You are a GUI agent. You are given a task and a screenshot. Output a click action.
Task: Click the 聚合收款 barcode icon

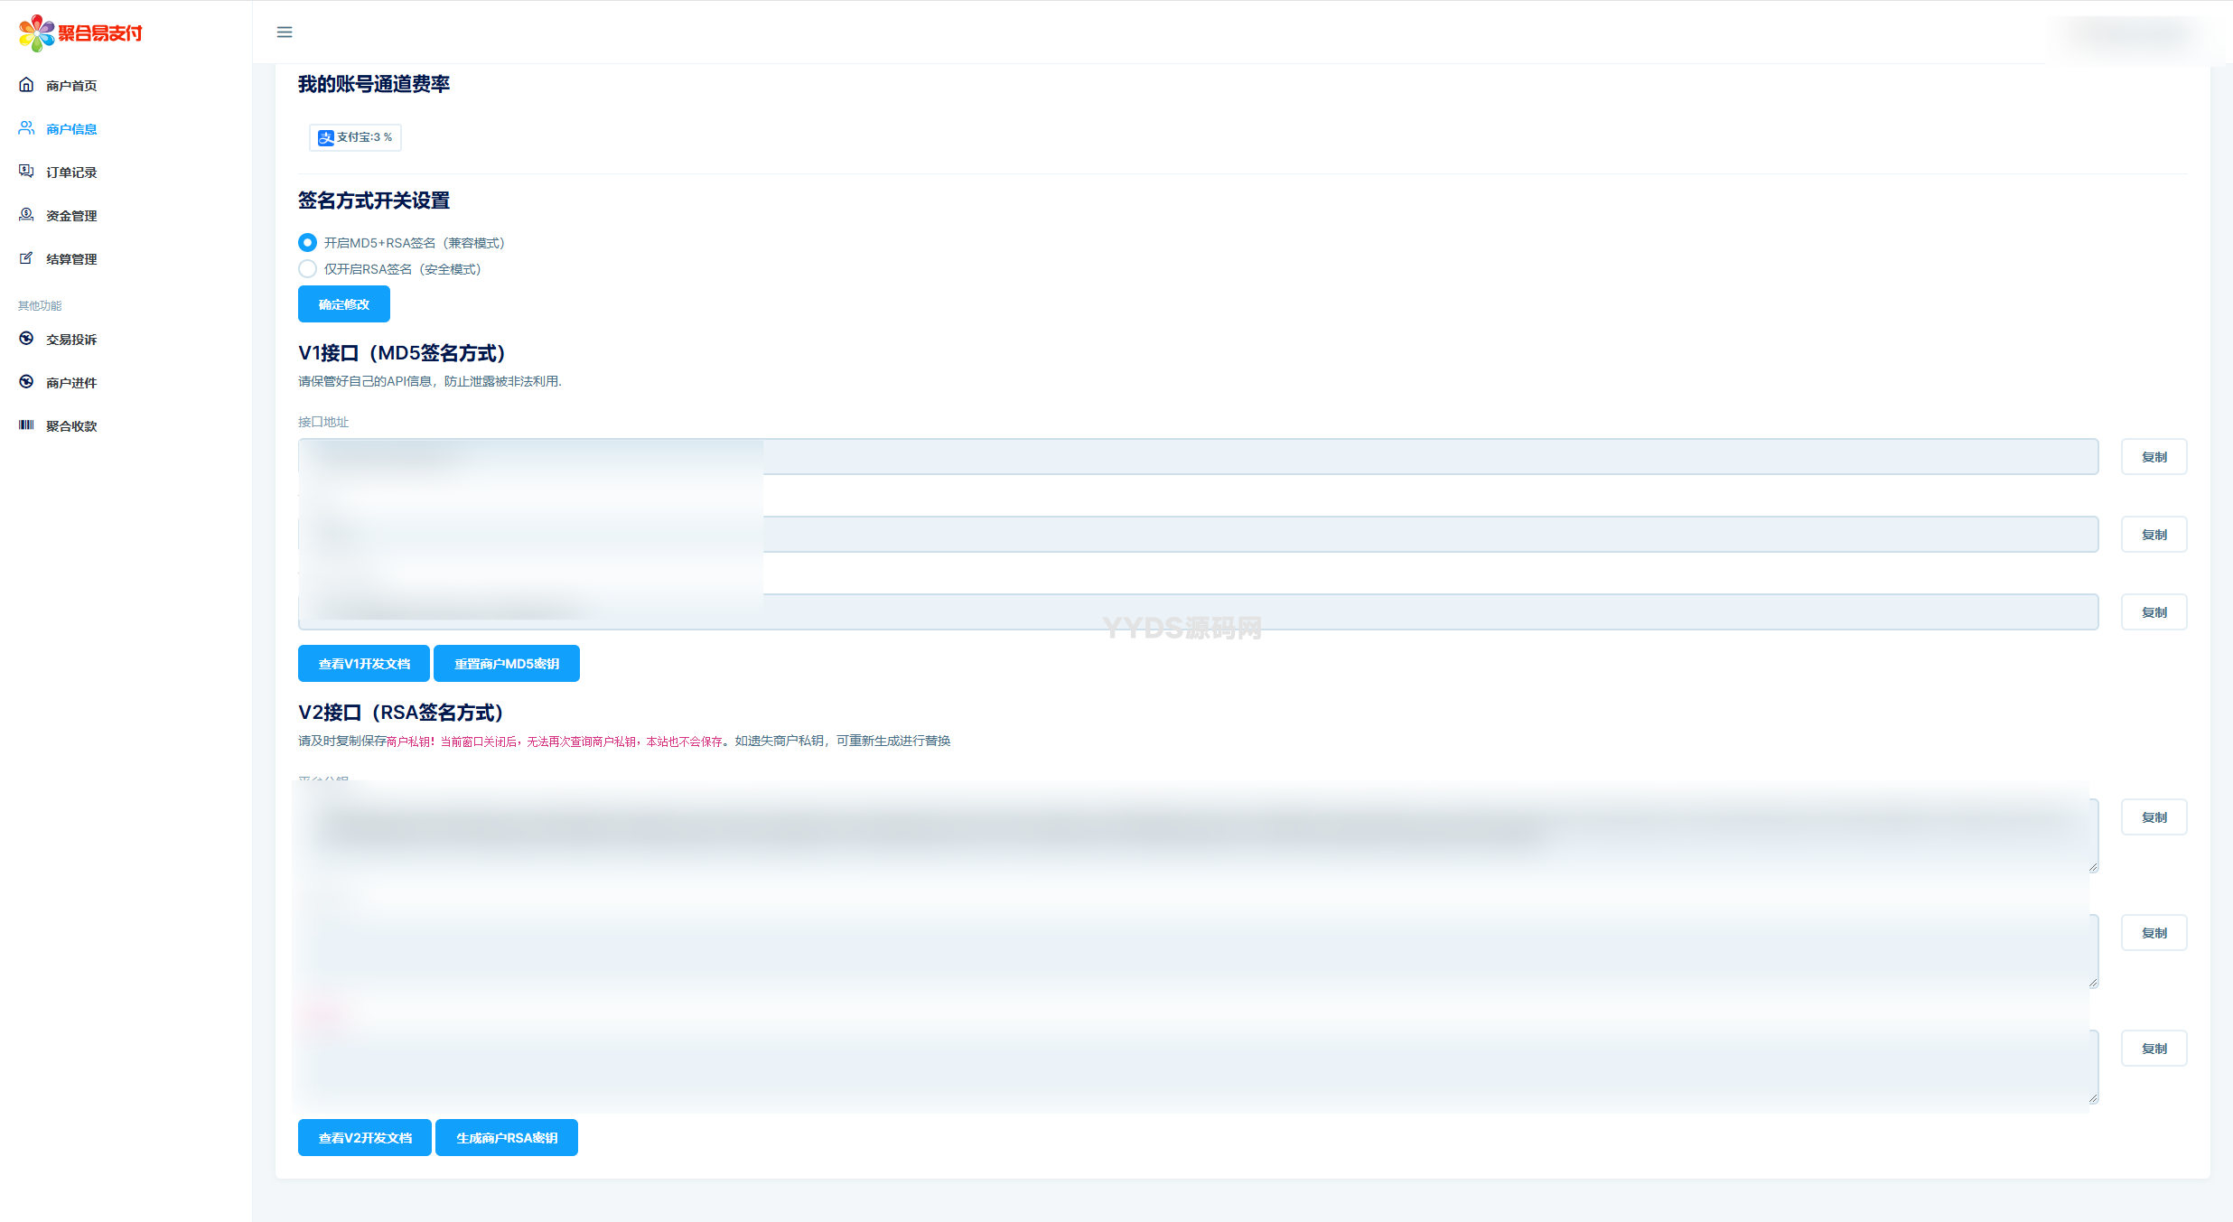pos(26,425)
